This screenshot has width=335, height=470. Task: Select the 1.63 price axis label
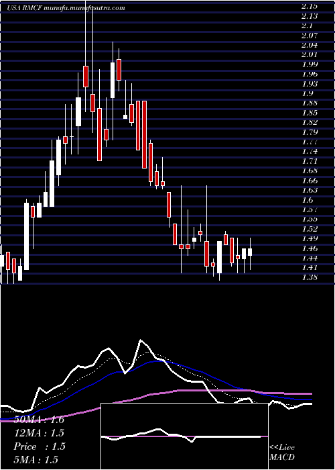pos(310,190)
